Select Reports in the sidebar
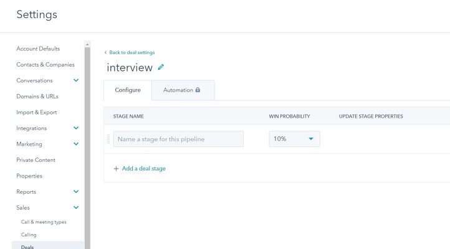 26,192
